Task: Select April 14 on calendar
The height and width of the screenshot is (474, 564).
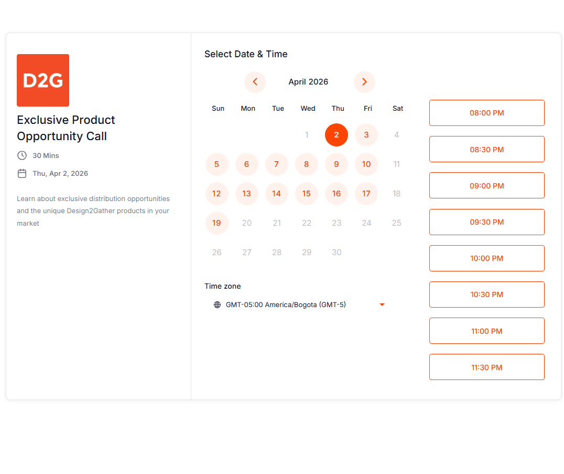Action: tap(276, 194)
